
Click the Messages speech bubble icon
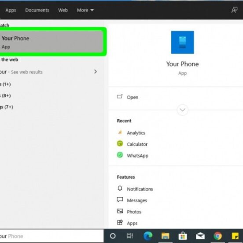120,199
